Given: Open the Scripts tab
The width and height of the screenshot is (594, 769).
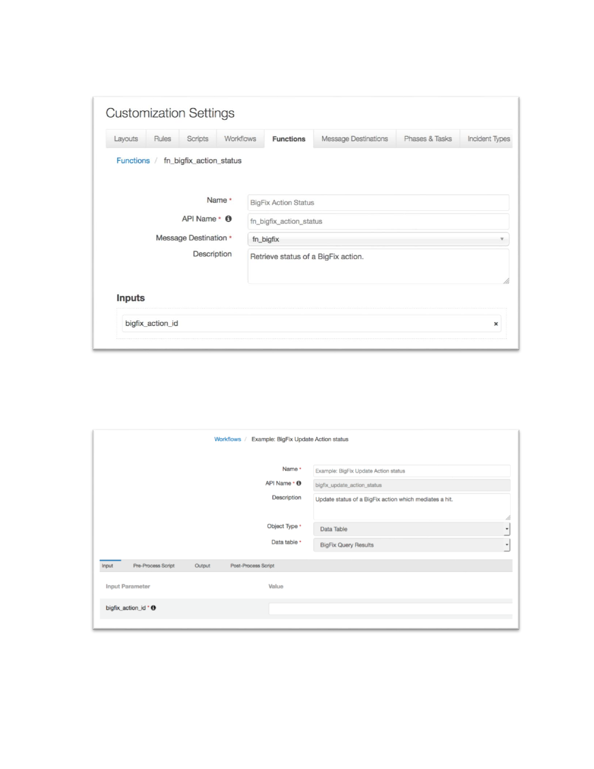Looking at the screenshot, I should (198, 139).
